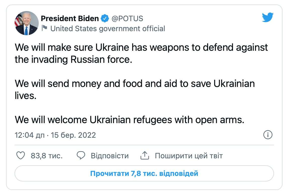
Task: Click the blue verified badge next to President Biden
Action: tap(104, 18)
